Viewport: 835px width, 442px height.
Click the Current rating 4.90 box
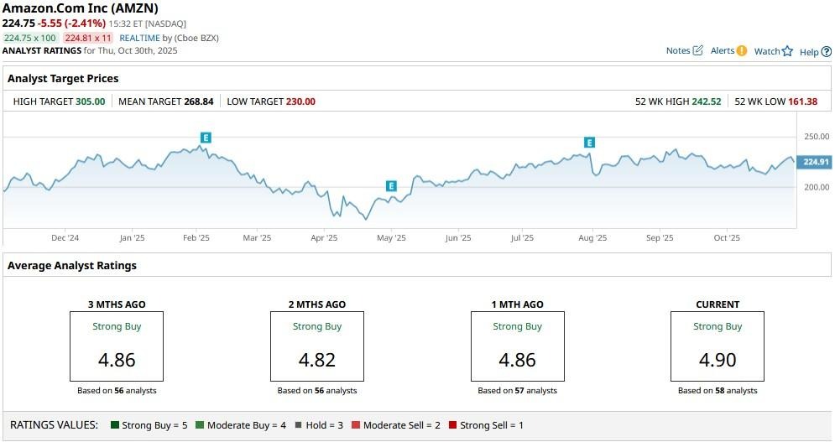coord(718,346)
